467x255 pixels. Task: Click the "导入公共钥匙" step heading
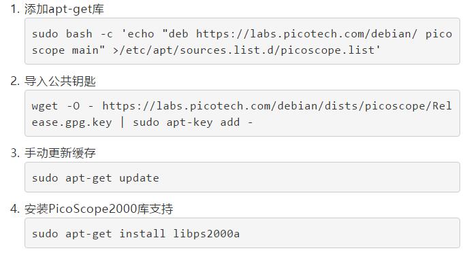[60, 81]
